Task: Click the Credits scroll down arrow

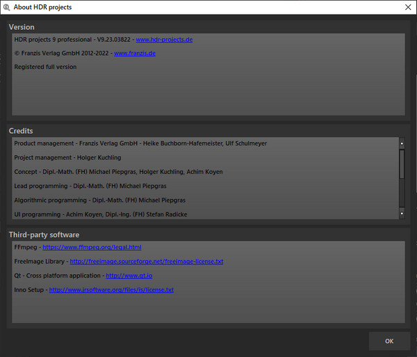Action: (x=402, y=213)
